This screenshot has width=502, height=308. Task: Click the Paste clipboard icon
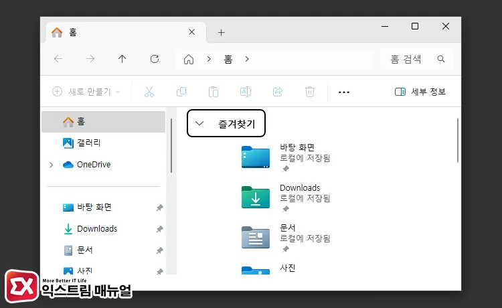[214, 92]
